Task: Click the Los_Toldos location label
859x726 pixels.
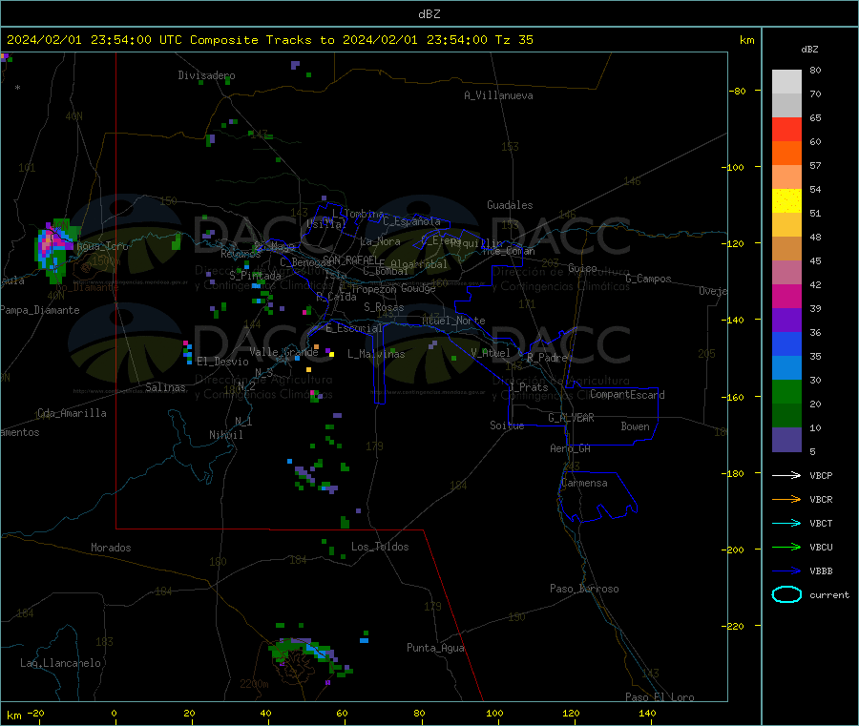Action: tap(380, 547)
